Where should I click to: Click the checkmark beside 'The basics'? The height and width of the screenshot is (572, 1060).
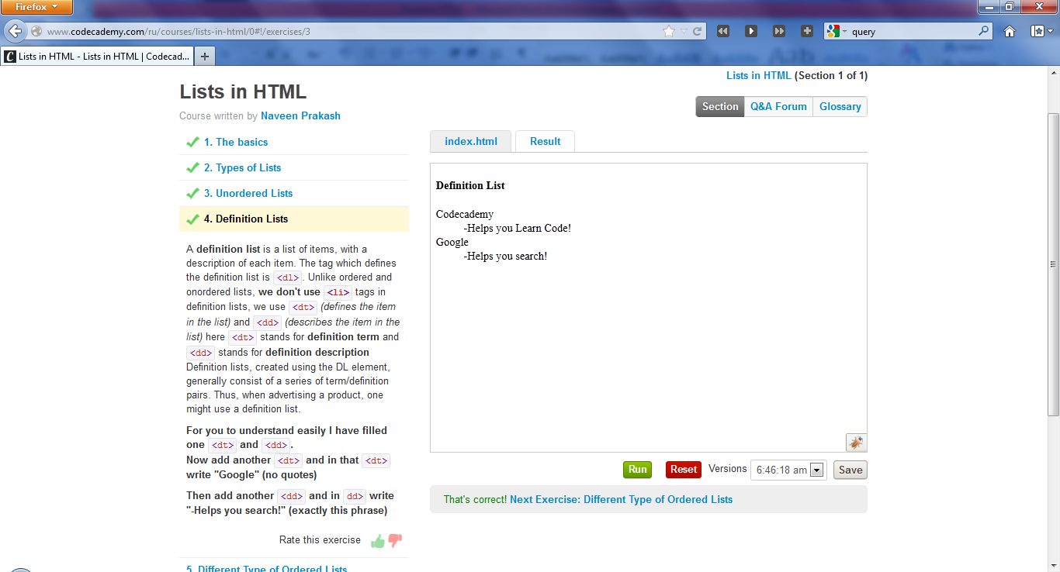[192, 142]
